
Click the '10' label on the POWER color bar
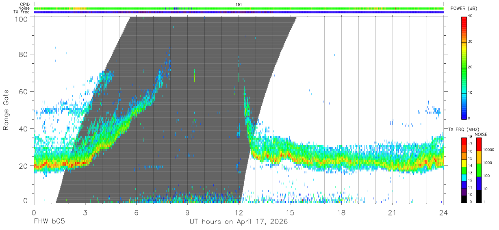471,92
